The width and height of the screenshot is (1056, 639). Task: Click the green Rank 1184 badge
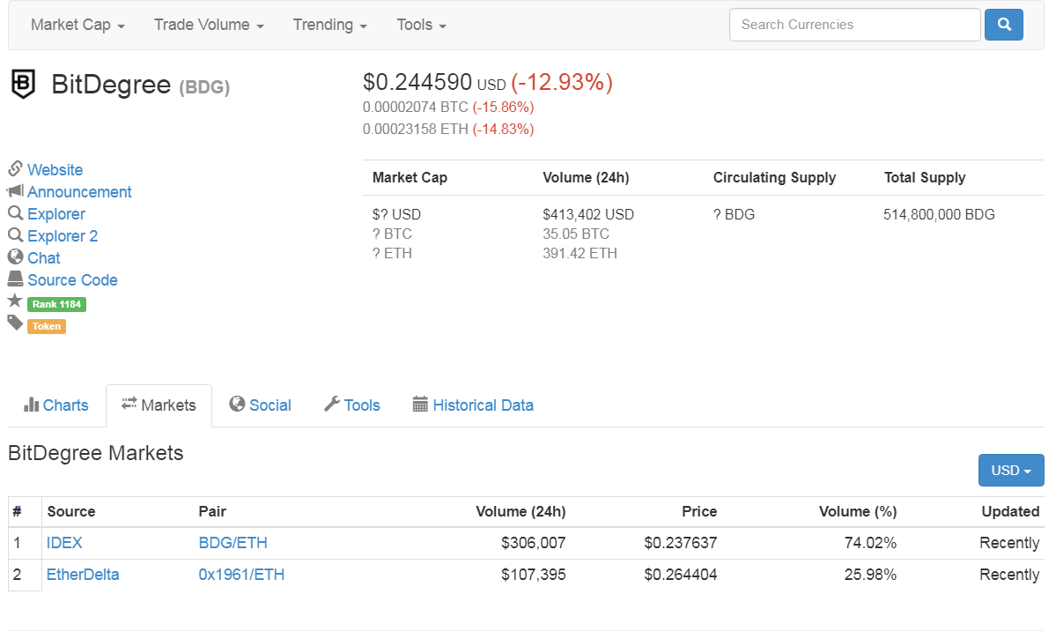tap(56, 304)
